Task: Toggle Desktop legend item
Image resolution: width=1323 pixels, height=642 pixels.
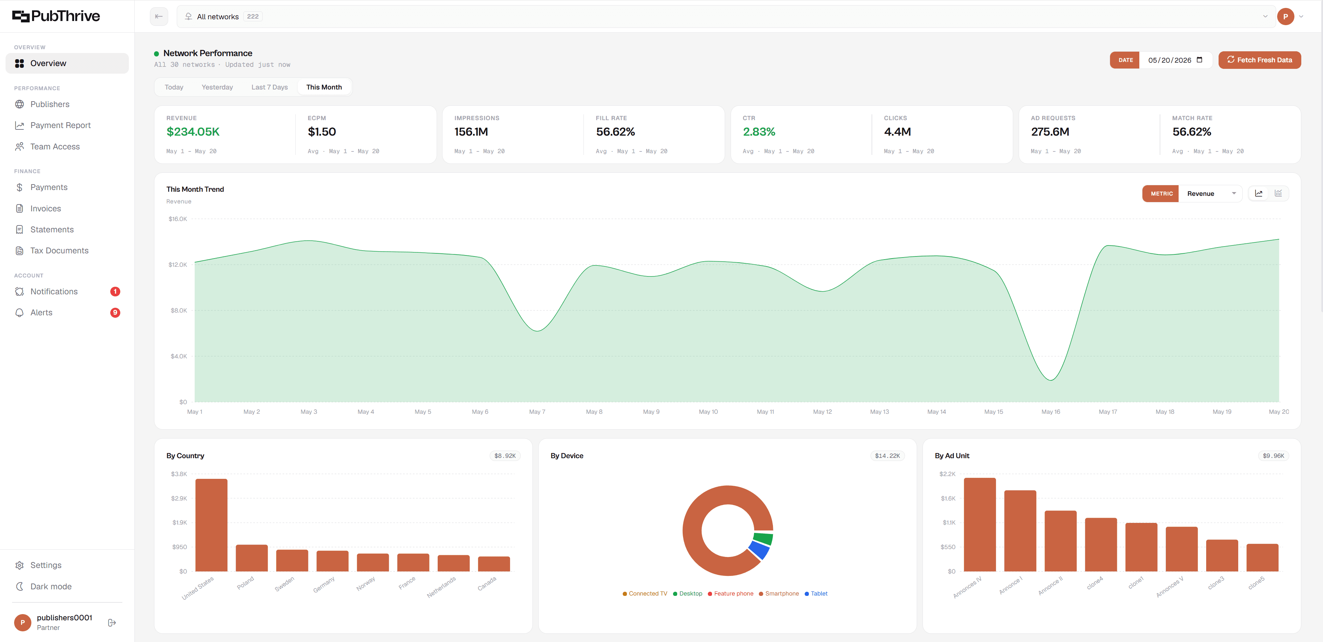Action: 687,594
